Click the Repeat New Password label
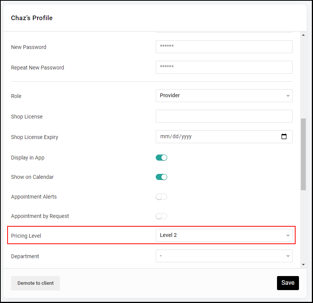Viewport: 313px width, 303px height. tap(38, 68)
